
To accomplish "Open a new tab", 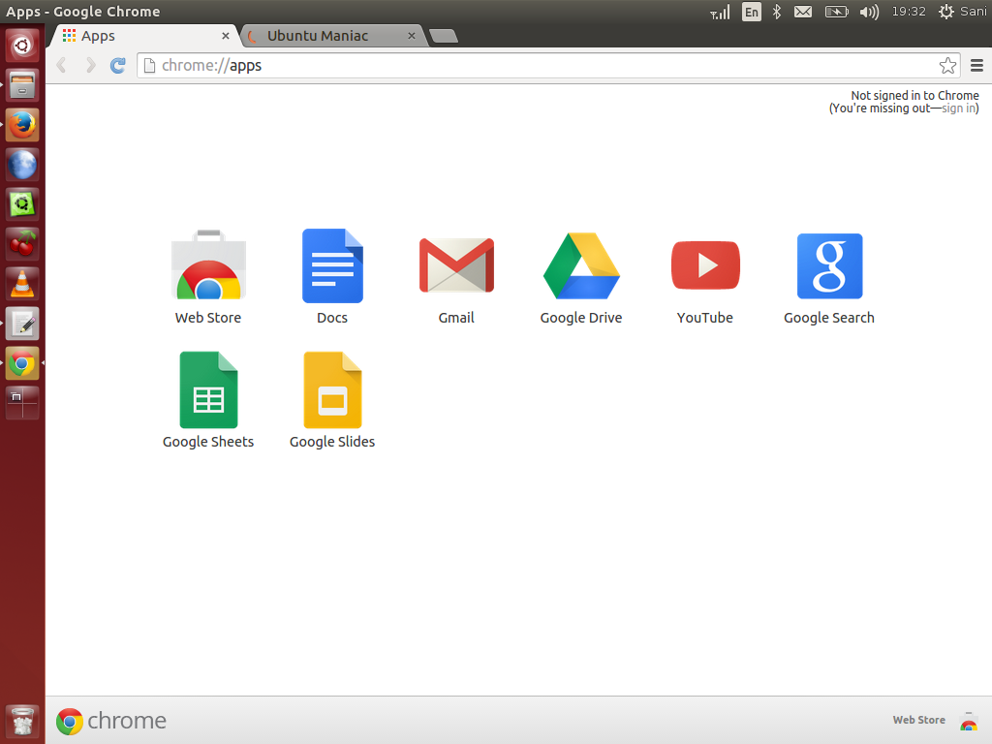I will [x=444, y=36].
